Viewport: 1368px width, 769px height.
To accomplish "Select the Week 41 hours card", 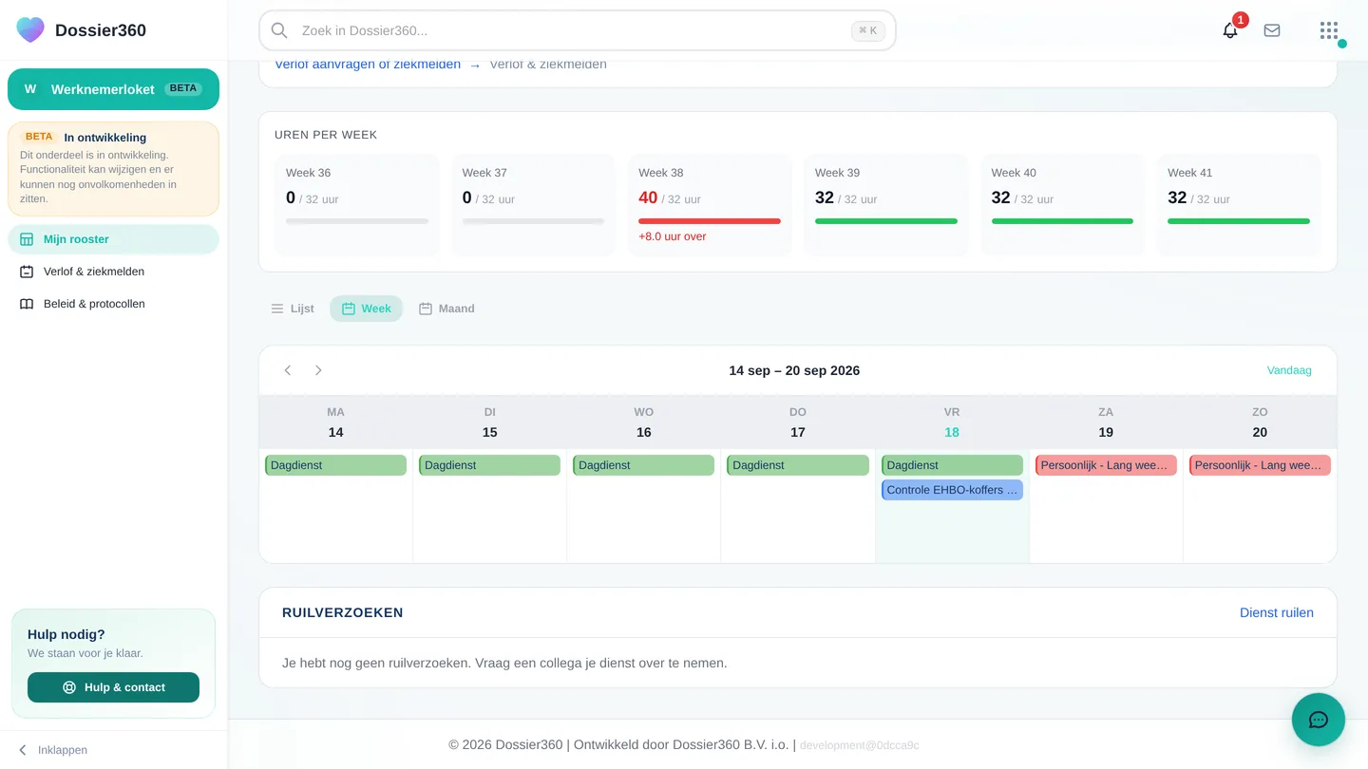I will 1239,205.
